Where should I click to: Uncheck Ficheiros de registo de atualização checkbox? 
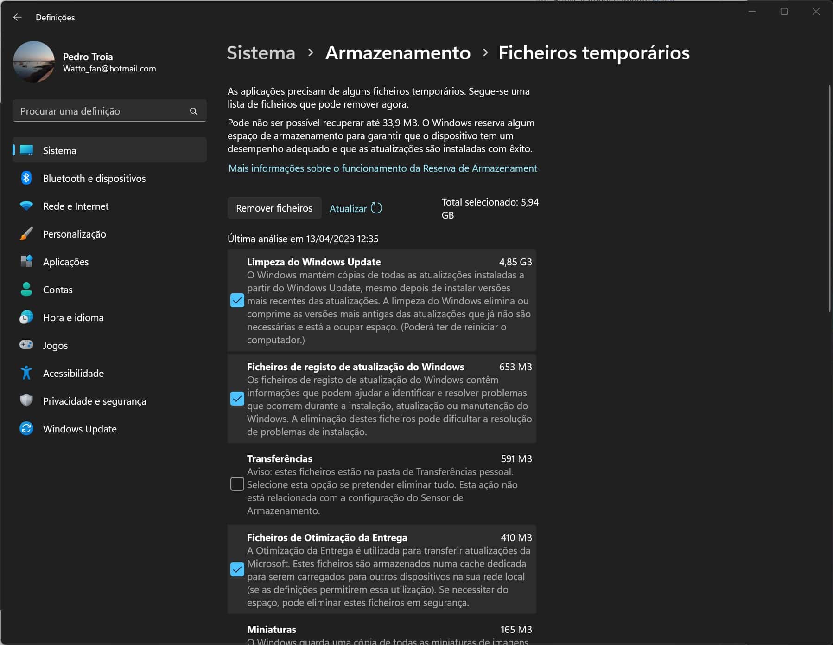point(237,399)
